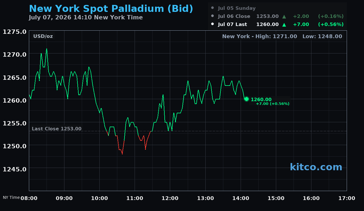Click the 12:00 time axis label

[170, 198]
